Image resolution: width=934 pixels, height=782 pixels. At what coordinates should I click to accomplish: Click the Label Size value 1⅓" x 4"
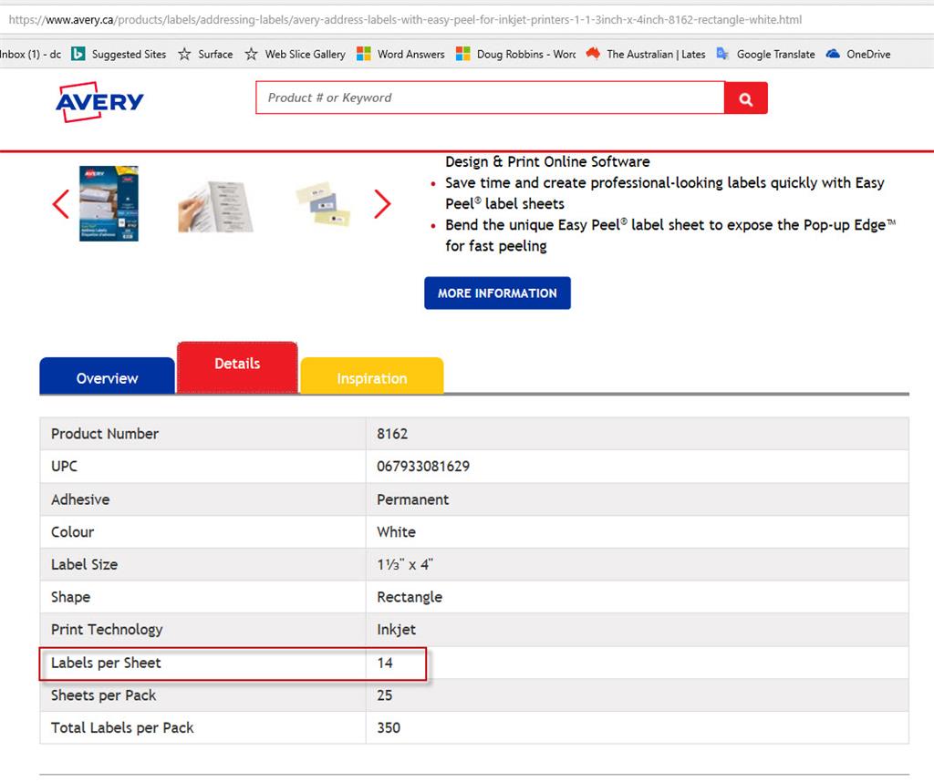pos(405,564)
